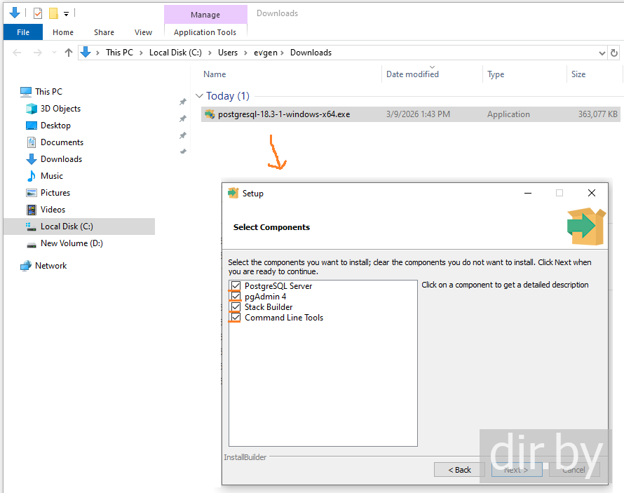624x493 pixels.
Task: Open the address bar history dropdown
Action: pyautogui.click(x=602, y=53)
